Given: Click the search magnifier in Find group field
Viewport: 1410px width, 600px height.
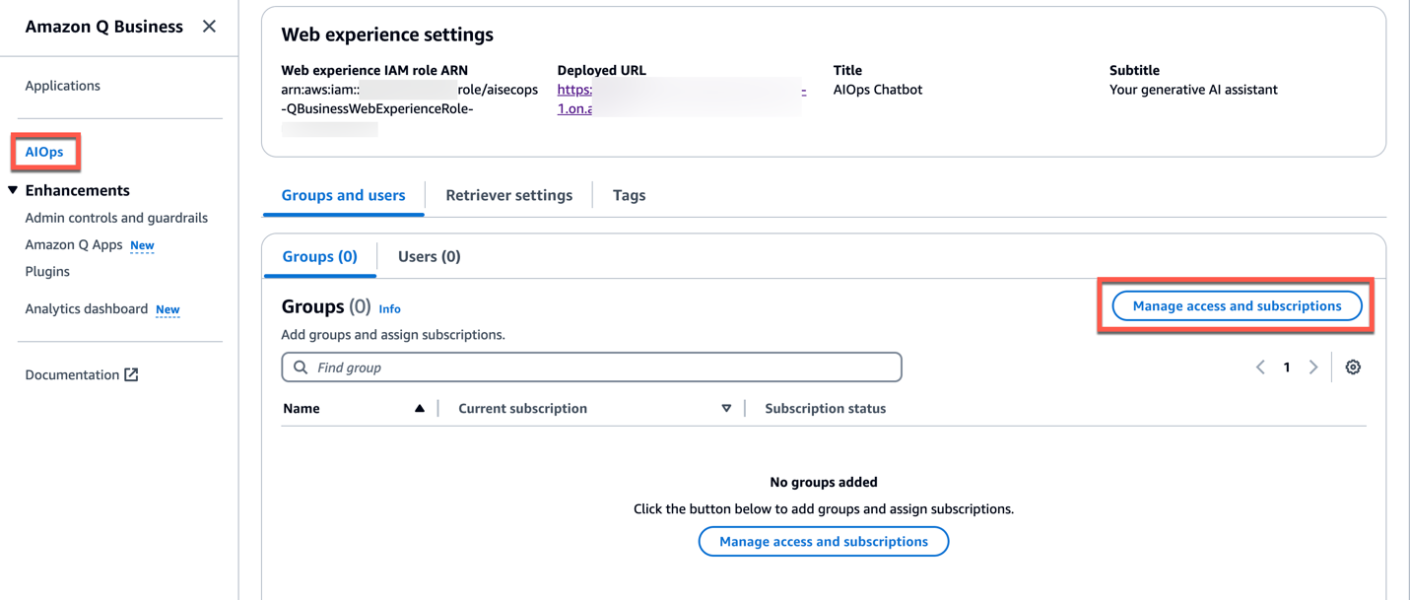Looking at the screenshot, I should point(300,367).
